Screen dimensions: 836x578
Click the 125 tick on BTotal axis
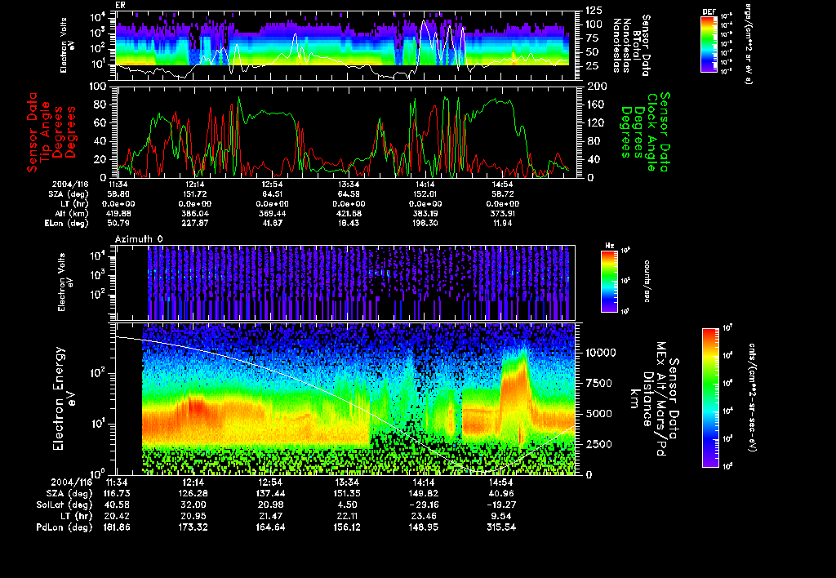click(594, 10)
